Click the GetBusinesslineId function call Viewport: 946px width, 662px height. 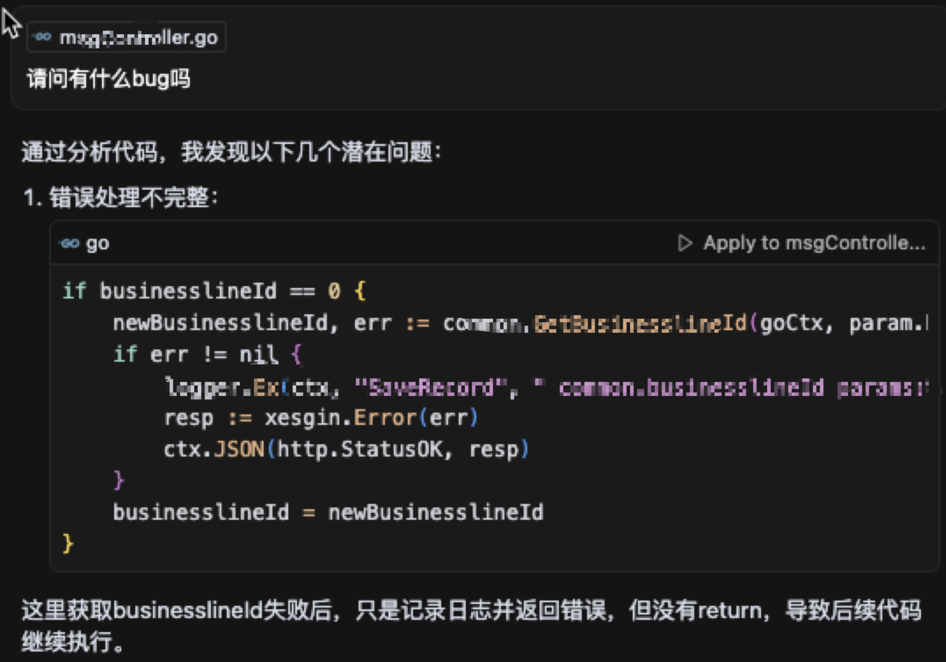point(640,324)
